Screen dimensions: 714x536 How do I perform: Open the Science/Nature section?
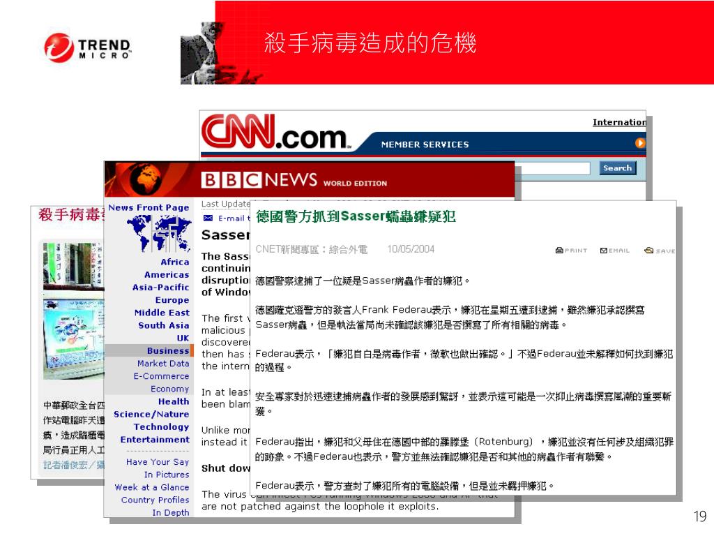click(151, 415)
